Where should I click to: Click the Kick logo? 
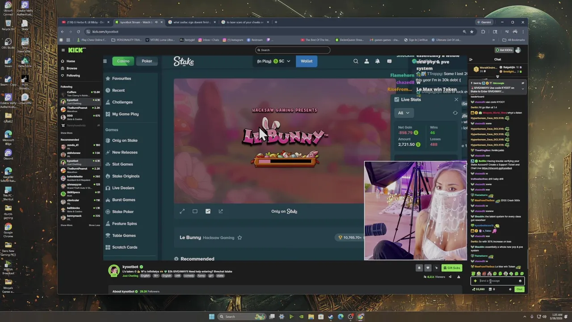[76, 50]
